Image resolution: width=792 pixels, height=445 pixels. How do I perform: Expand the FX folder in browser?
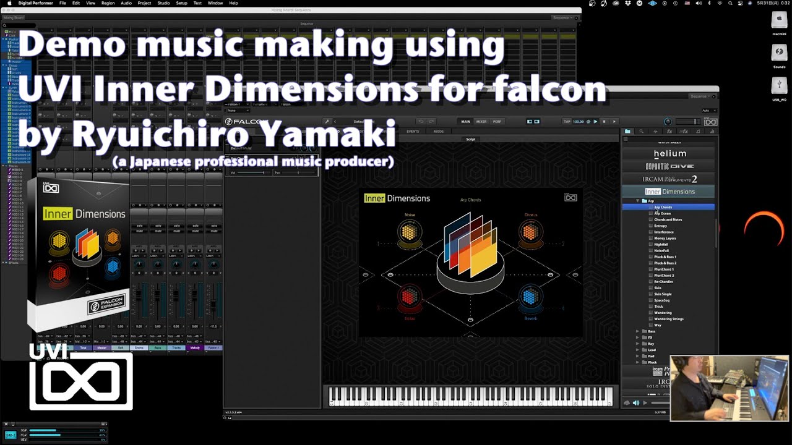[638, 337]
